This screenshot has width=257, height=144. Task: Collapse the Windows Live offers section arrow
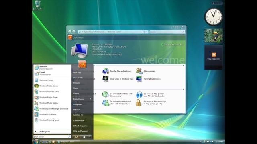coord(184,89)
